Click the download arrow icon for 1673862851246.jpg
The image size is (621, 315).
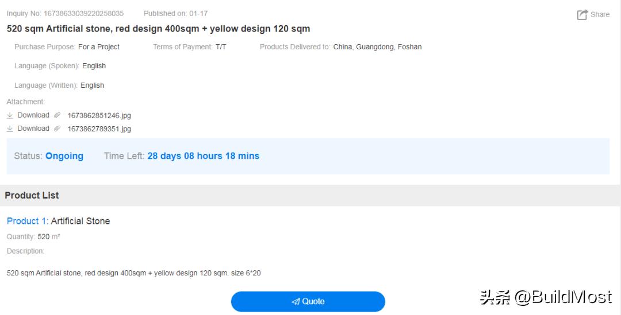[10, 115]
